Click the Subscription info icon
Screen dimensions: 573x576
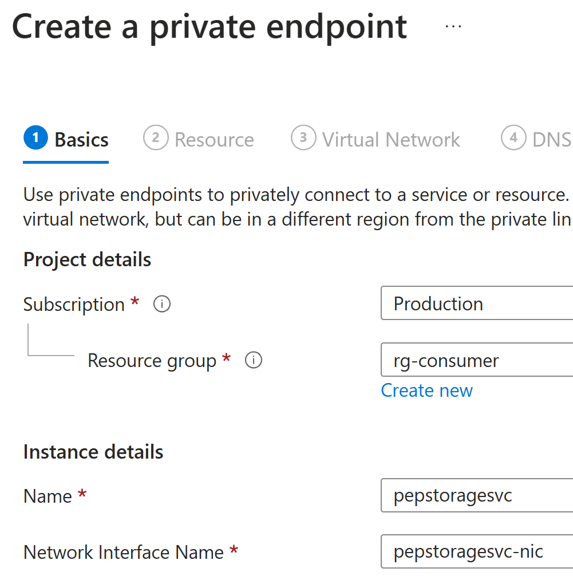point(162,304)
